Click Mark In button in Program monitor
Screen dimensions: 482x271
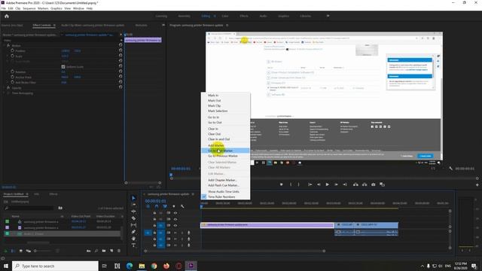(291, 184)
